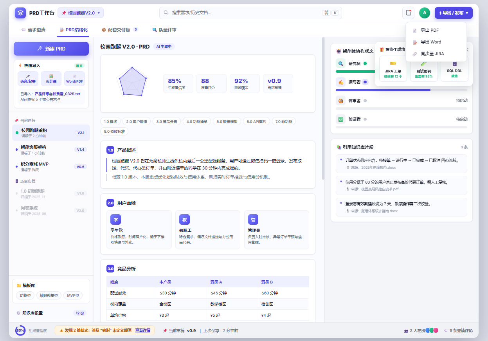Screen dimensions: 488x341
Task: Select the 智能客服重构 PRD in sidebar
Action: click(x=51, y=150)
